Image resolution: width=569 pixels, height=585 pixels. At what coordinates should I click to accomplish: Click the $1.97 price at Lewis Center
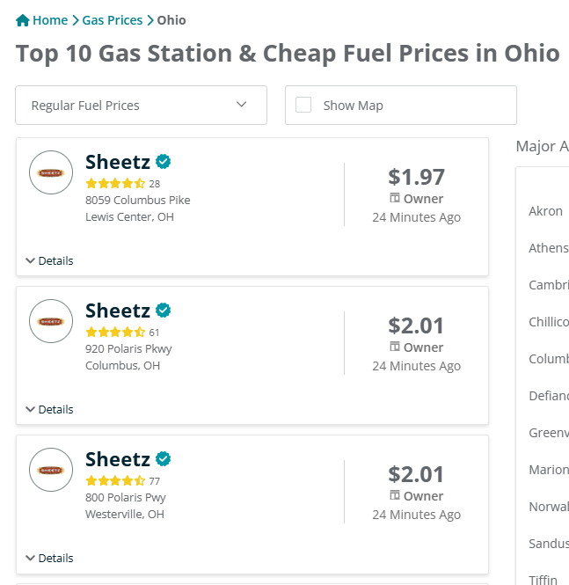(x=416, y=177)
